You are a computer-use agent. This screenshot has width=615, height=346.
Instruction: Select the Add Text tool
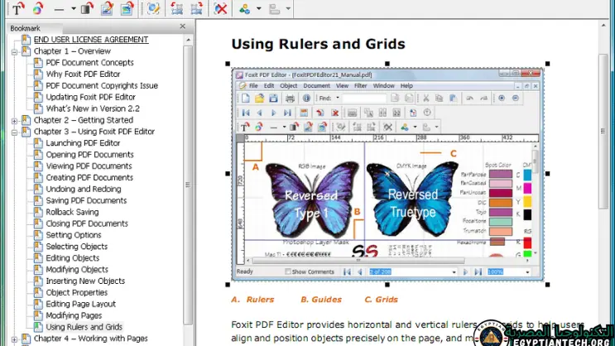[18, 8]
